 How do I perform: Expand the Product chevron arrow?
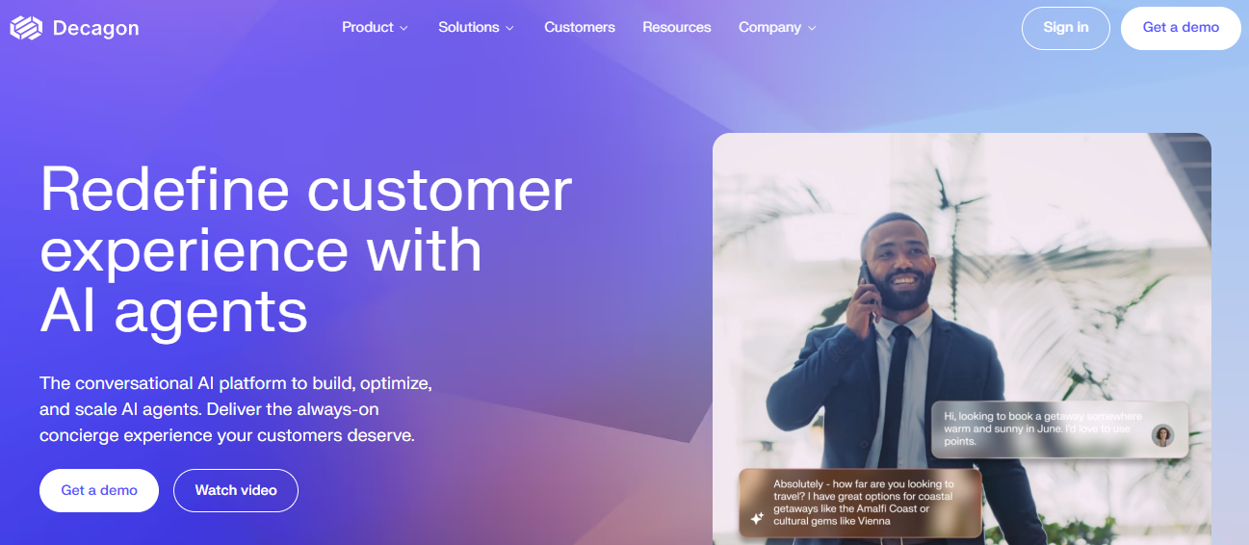pyautogui.click(x=403, y=28)
